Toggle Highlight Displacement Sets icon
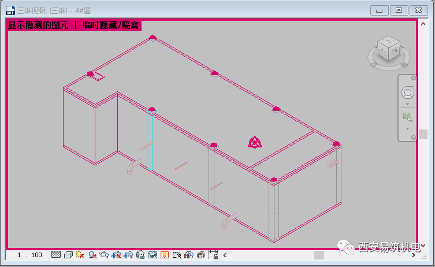The height and width of the screenshot is (267, 435). pyautogui.click(x=201, y=255)
